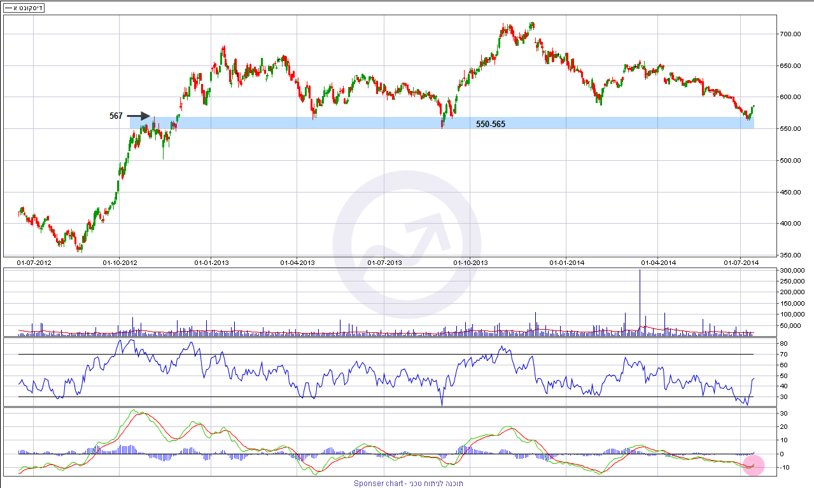Click the -10 label on MACD axis
This screenshot has height=488, width=814.
(x=784, y=468)
